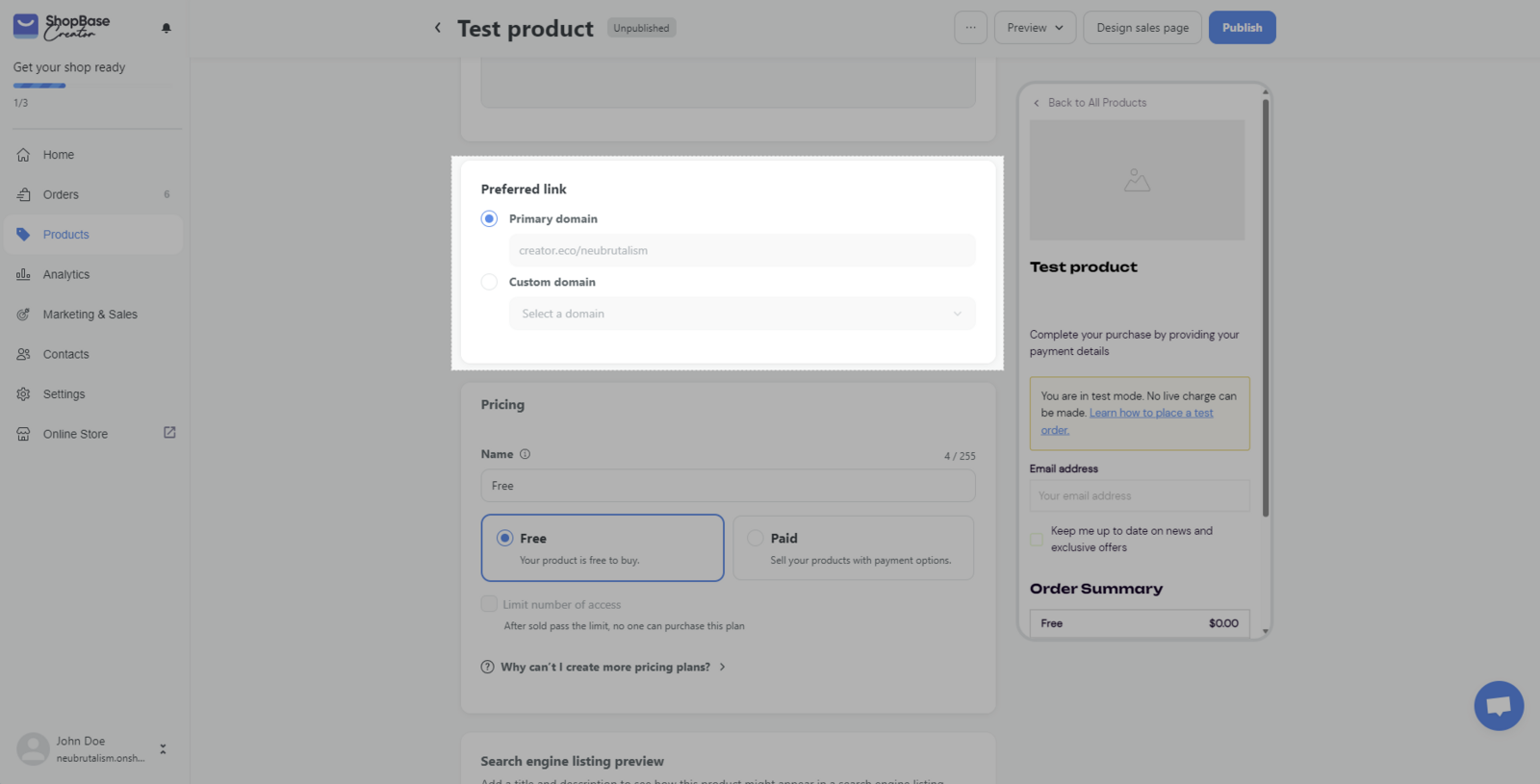Open Marketing & Sales section

[93, 315]
